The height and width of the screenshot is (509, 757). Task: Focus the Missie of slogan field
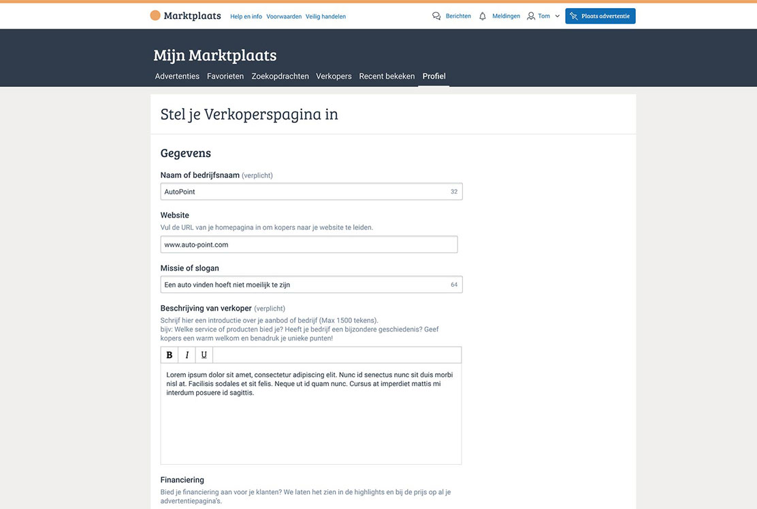(311, 284)
